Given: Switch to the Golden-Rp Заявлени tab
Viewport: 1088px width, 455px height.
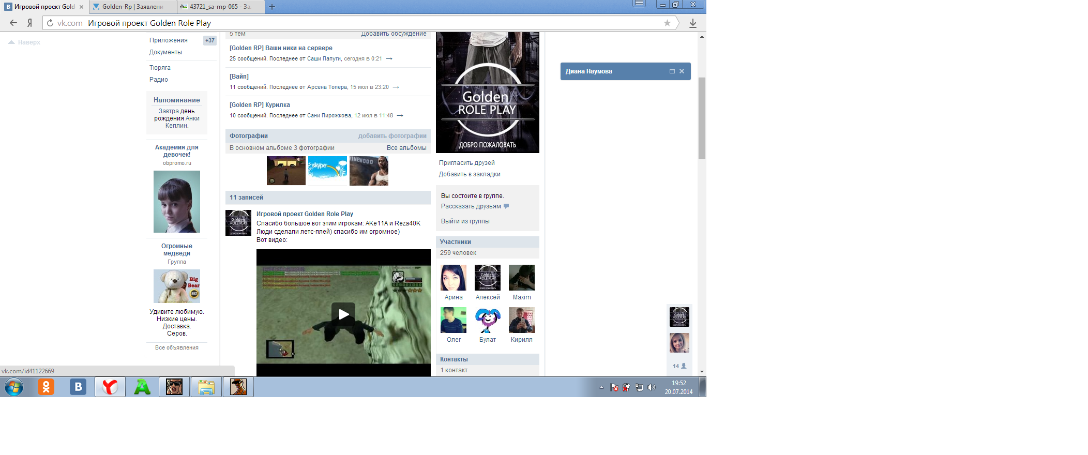Looking at the screenshot, I should tap(132, 7).
